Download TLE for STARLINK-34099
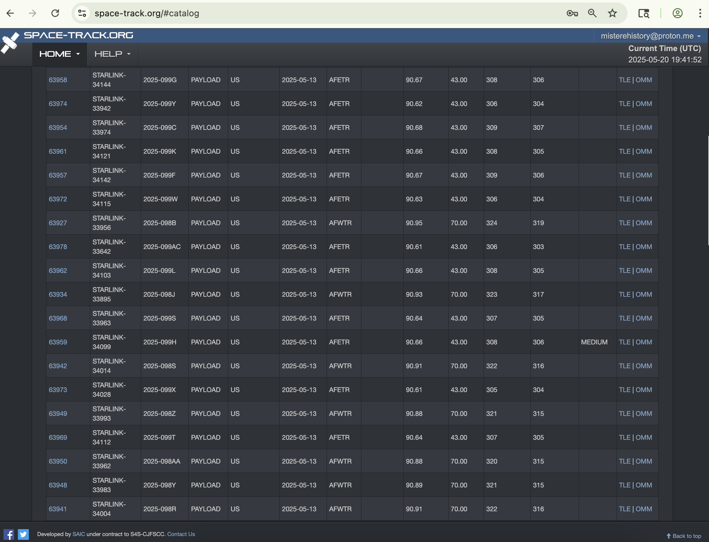The height and width of the screenshot is (542, 709). 624,343
